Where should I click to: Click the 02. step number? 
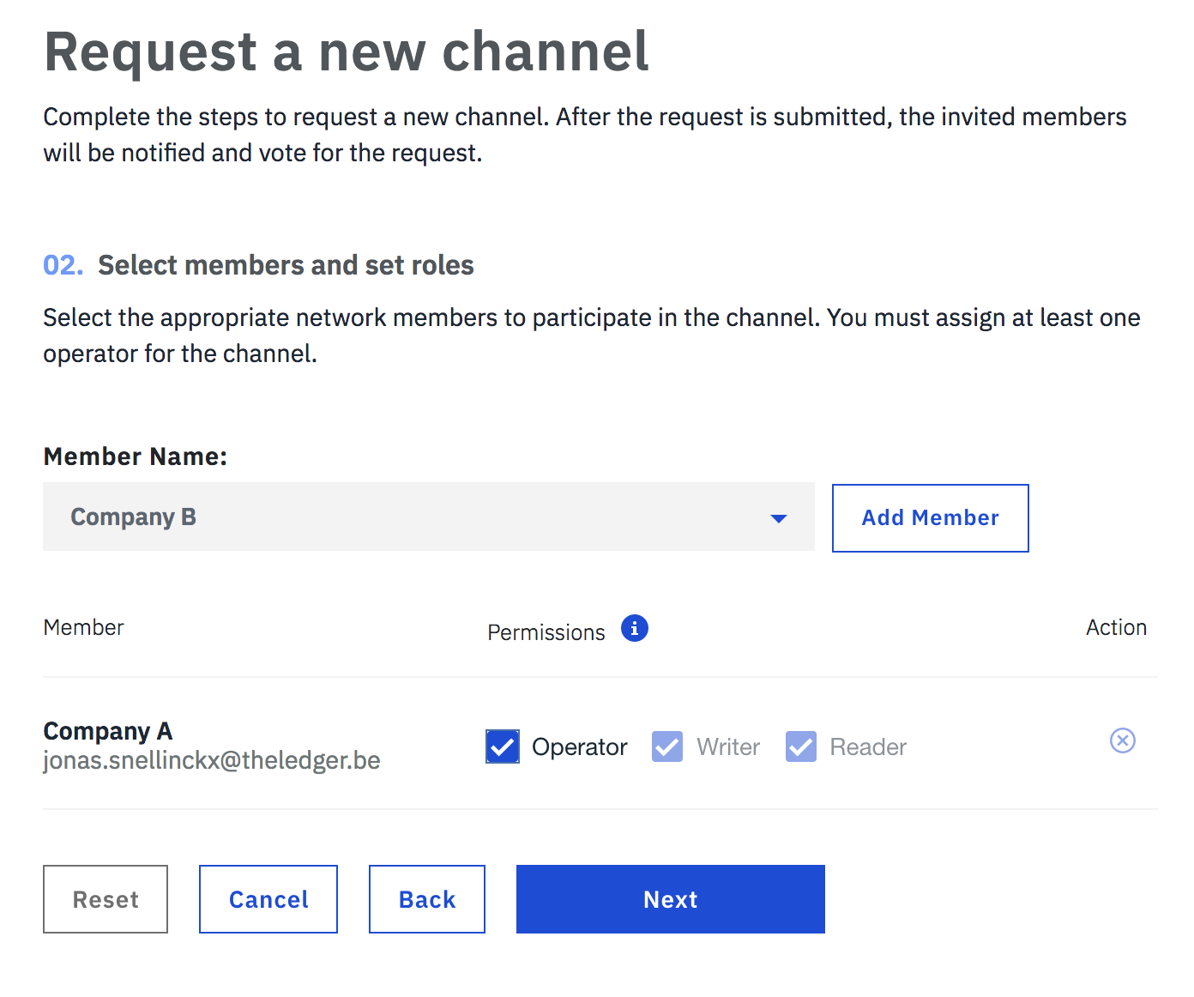pyautogui.click(x=63, y=265)
